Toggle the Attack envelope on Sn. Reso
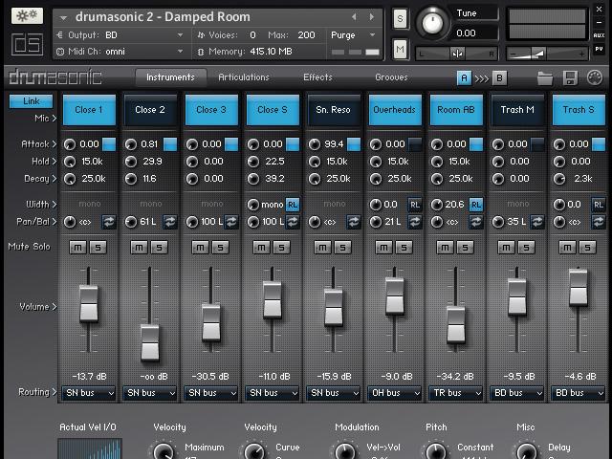This screenshot has height=459, width=612. click(354, 144)
